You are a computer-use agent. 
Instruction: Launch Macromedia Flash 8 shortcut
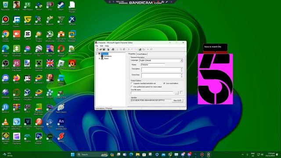[x=39, y=124]
